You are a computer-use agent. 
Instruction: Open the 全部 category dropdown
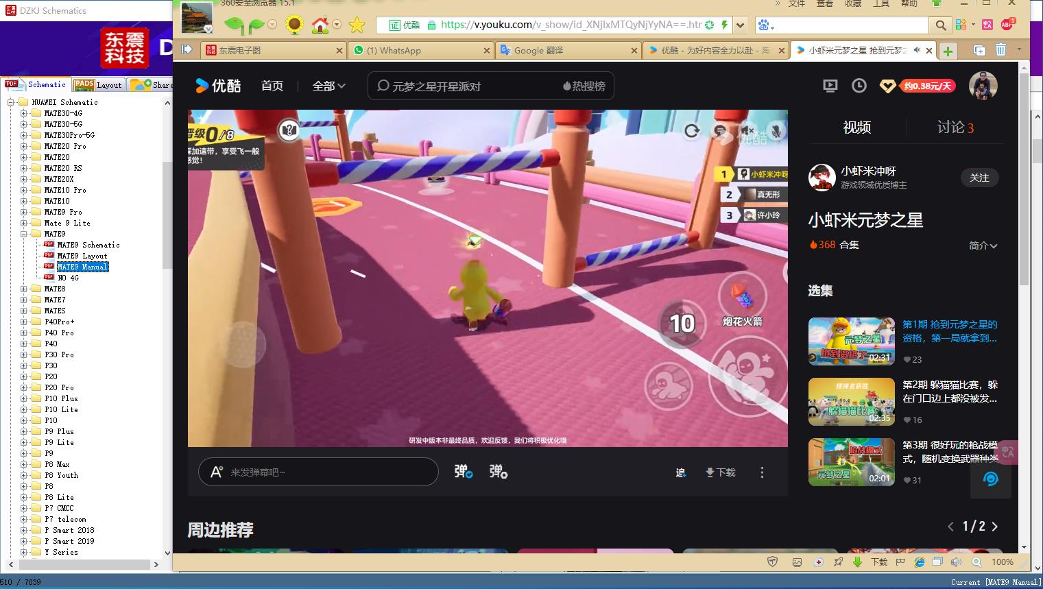(329, 86)
